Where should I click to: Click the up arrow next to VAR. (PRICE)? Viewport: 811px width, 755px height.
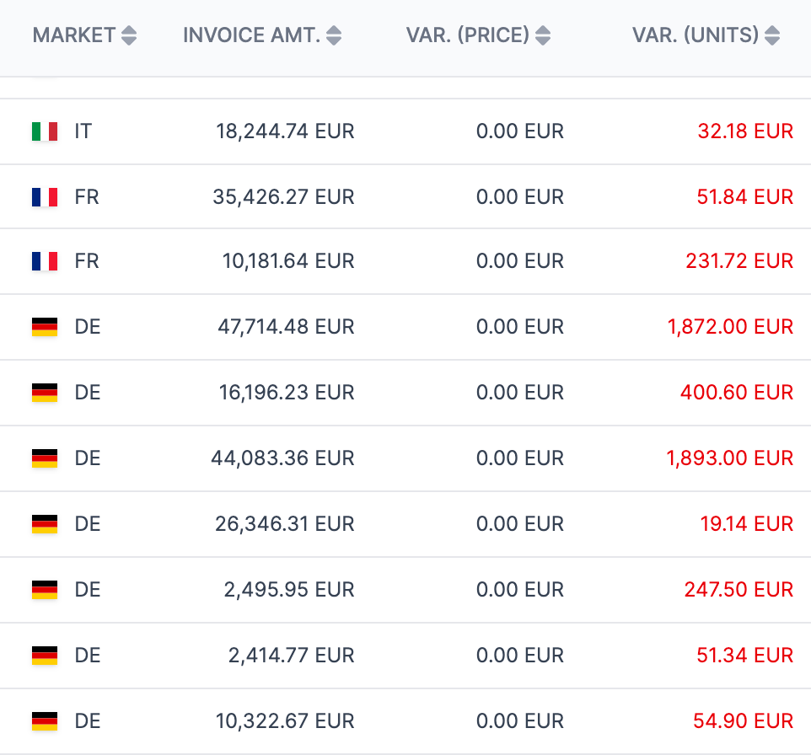[x=545, y=31]
